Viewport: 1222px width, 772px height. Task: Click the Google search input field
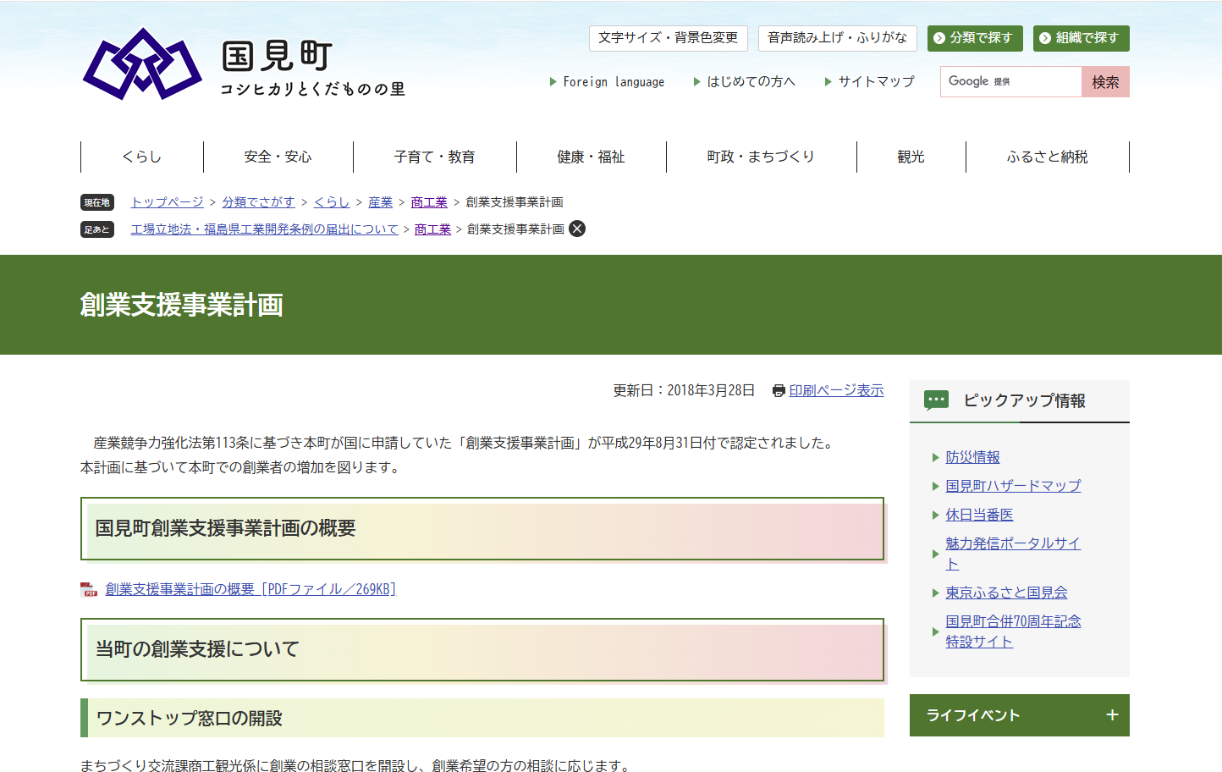click(x=1011, y=82)
